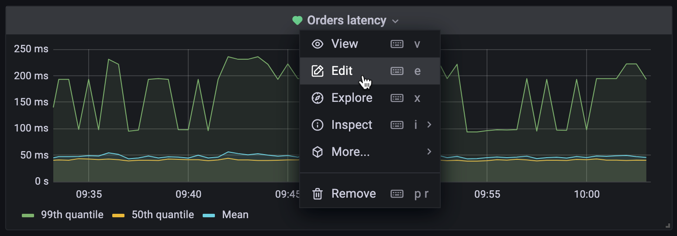Click the green heart alert status icon
The width and height of the screenshot is (677, 236).
297,20
